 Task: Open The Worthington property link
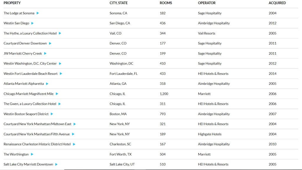[x=16, y=154]
